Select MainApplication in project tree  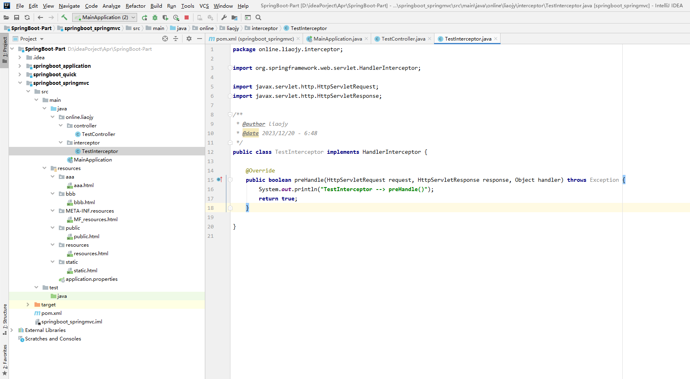pos(92,160)
